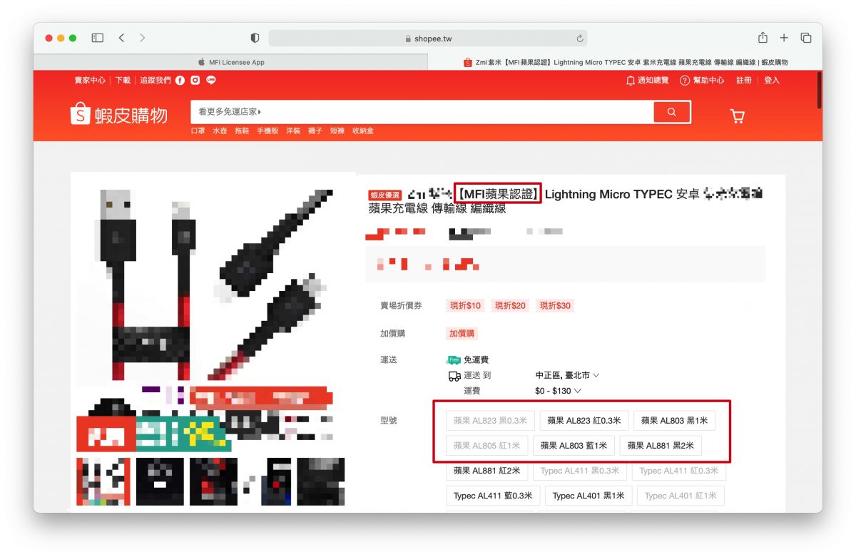856x557 pixels.
Task: Select the greyed variant Typec AL411 紅0.3米
Action: click(679, 471)
